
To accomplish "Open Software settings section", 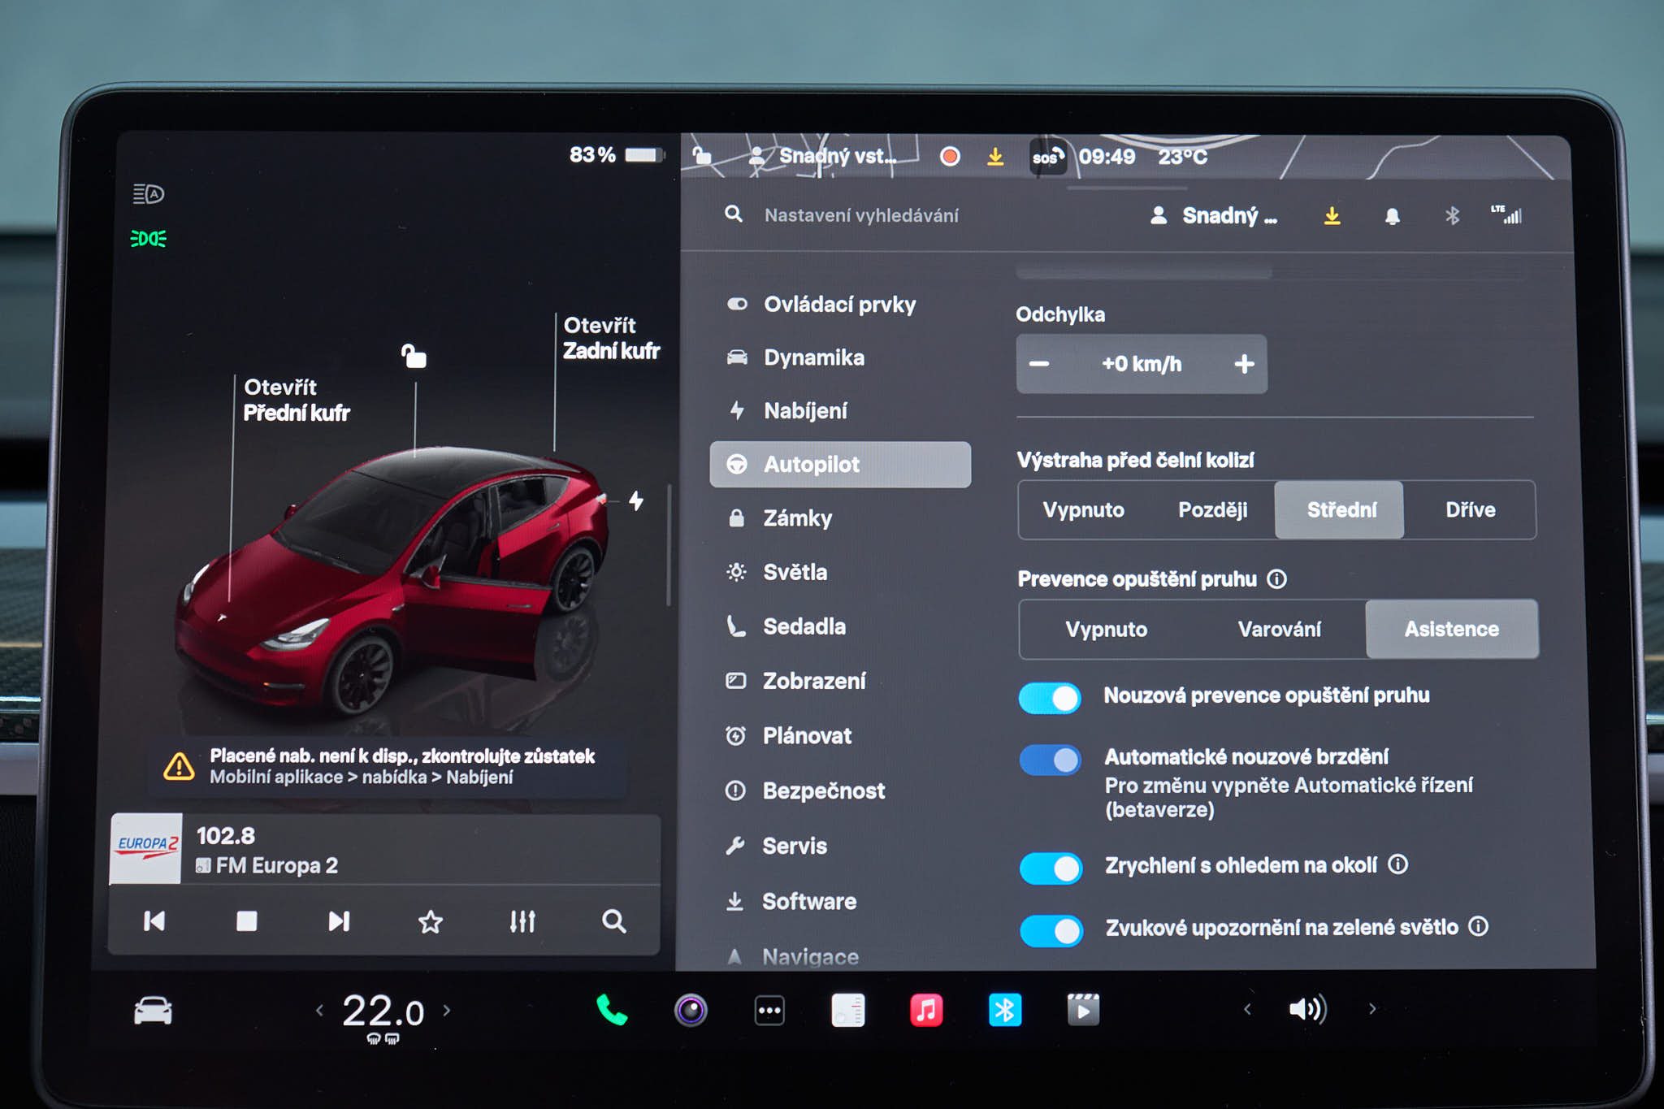I will pos(840,901).
